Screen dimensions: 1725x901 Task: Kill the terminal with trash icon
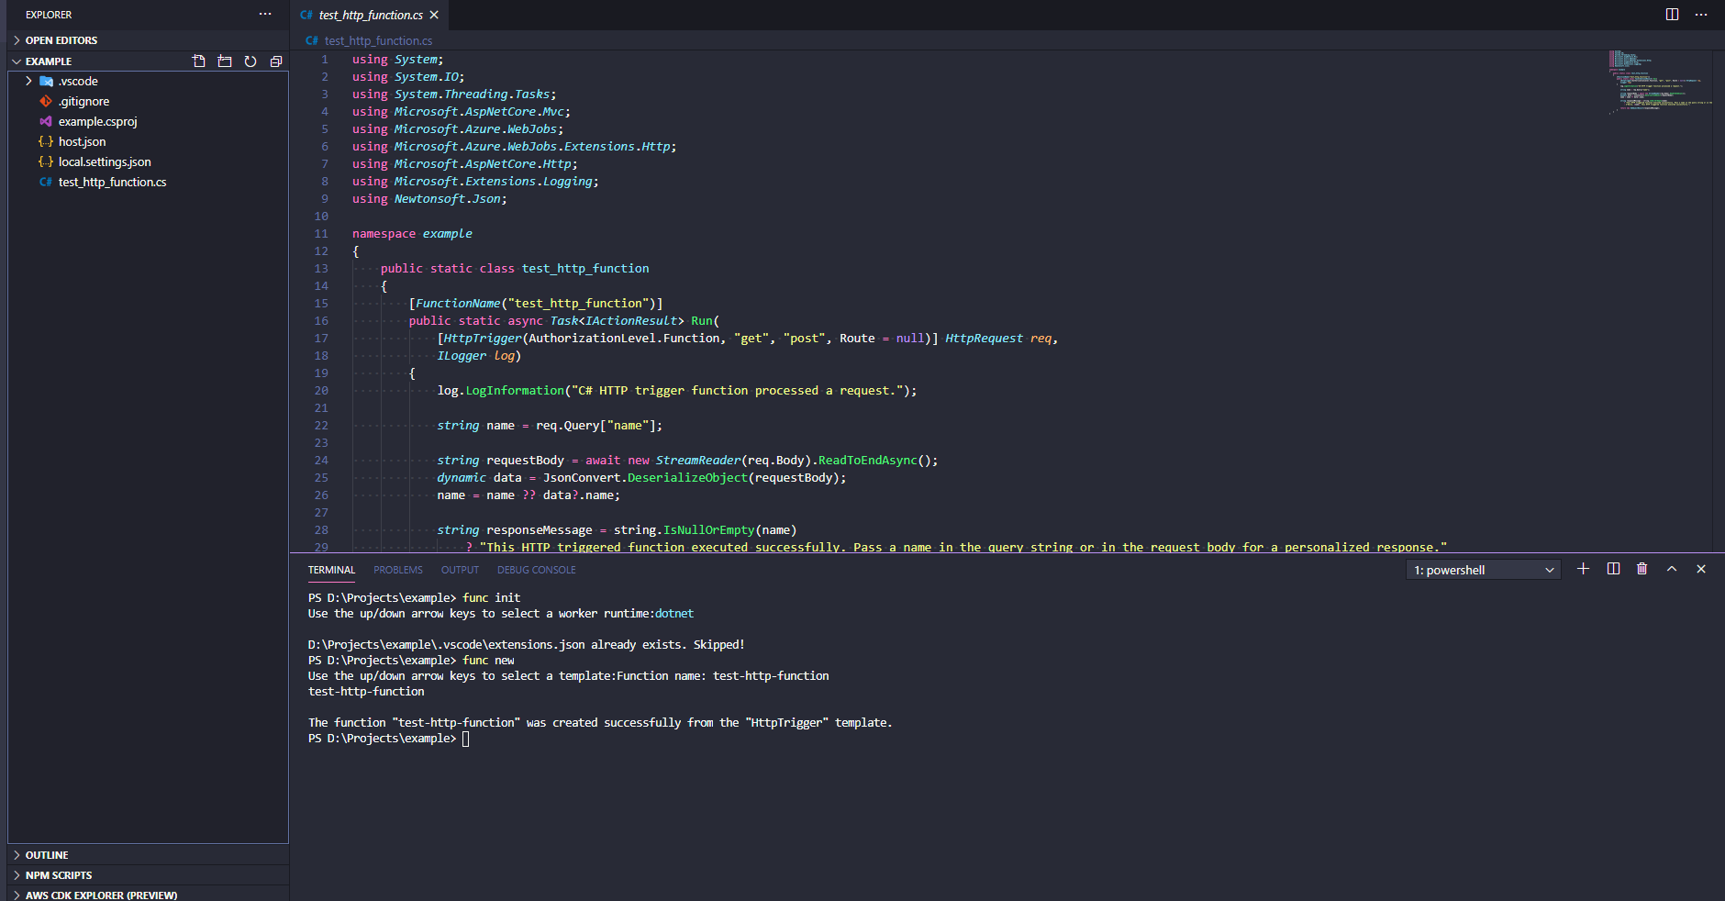pos(1642,569)
